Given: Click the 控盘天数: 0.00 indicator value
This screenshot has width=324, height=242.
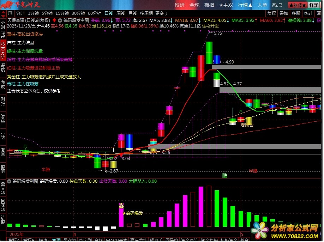Looking at the screenshot, I should click(x=83, y=181).
